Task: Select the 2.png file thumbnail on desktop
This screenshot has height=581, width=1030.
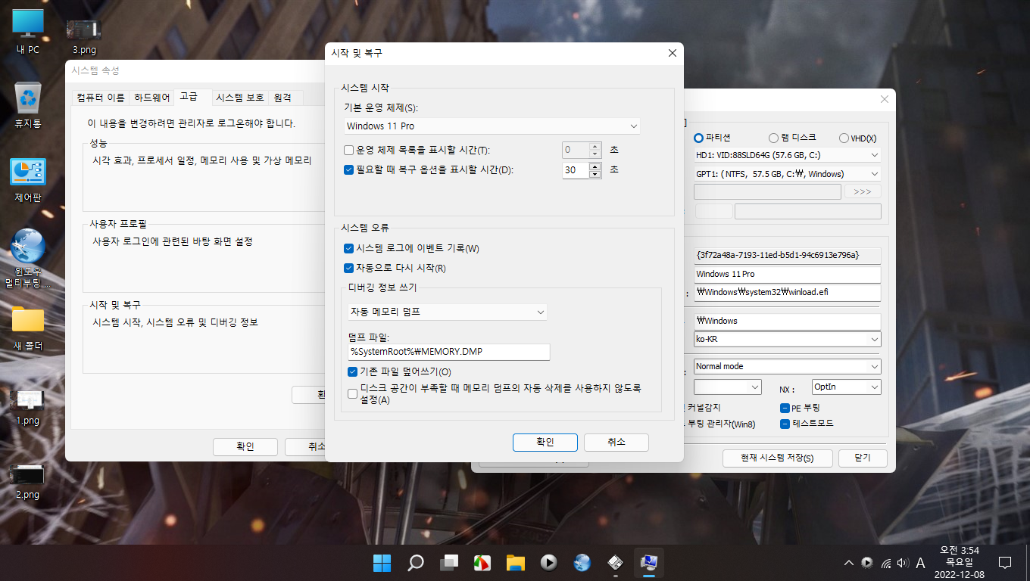Action: click(x=28, y=481)
